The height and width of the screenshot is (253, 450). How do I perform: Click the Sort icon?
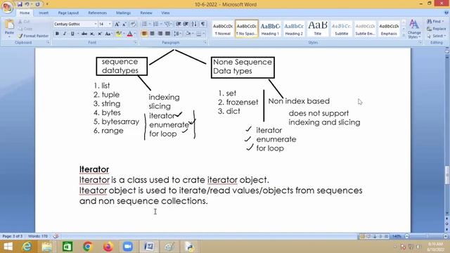pos(194,24)
